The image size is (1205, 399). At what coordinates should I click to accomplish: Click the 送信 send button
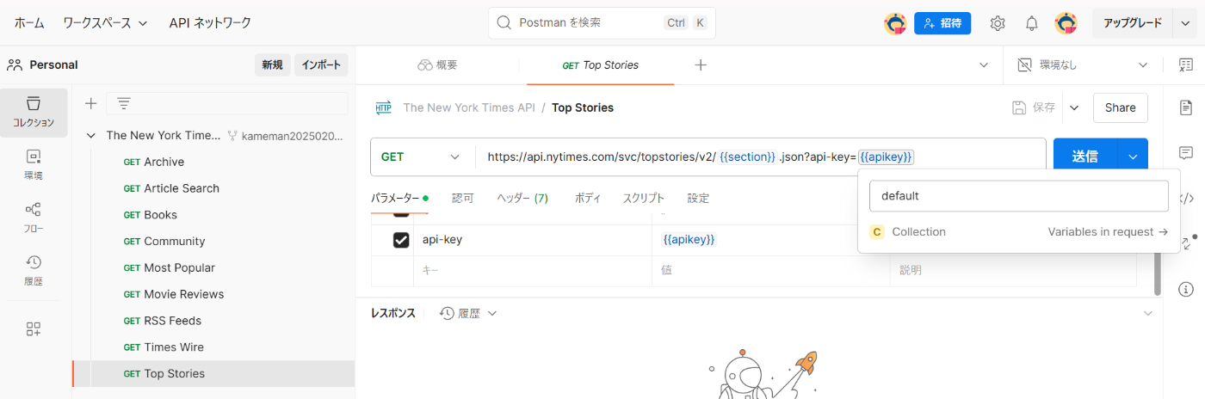1085,157
